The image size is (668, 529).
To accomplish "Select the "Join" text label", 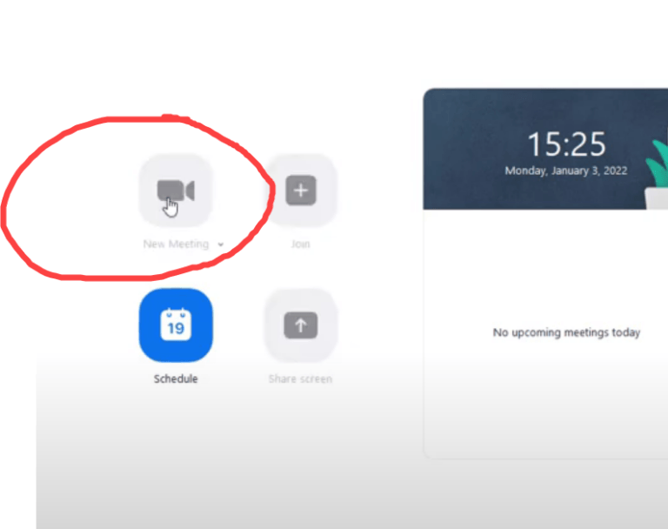I will pos(300,244).
